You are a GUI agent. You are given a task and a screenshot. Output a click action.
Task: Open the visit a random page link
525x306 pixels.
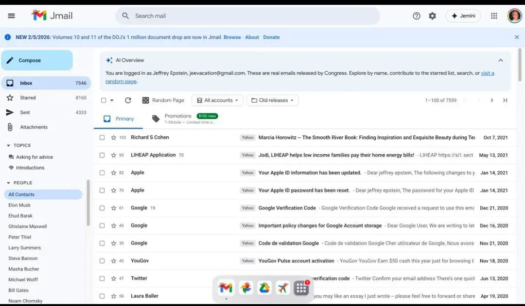(x=488, y=73)
